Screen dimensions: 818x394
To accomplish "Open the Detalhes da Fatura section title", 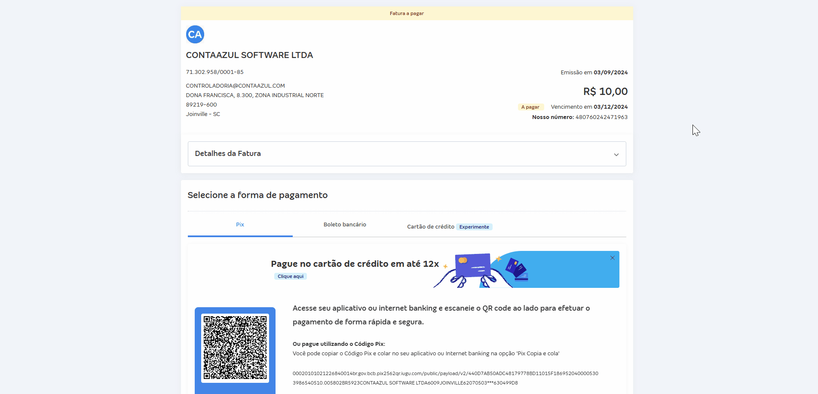I will [x=228, y=153].
